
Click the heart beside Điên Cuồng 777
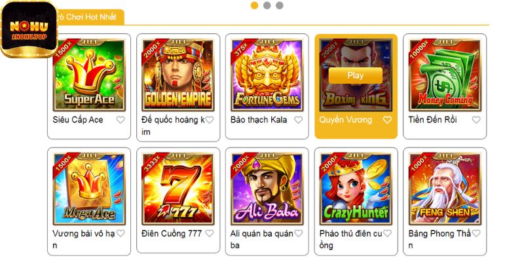click(210, 233)
